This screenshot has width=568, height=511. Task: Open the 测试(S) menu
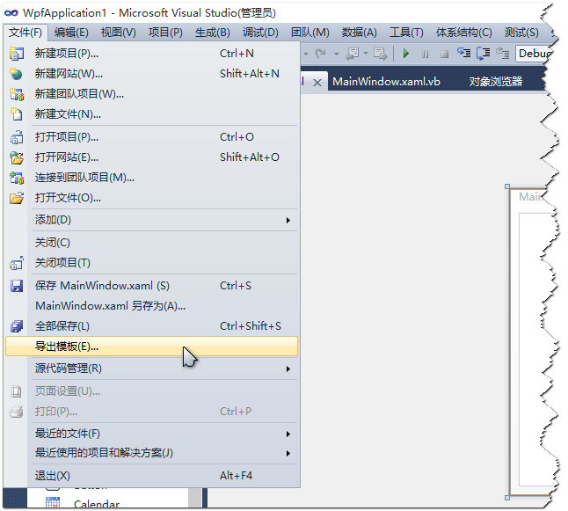tap(521, 33)
